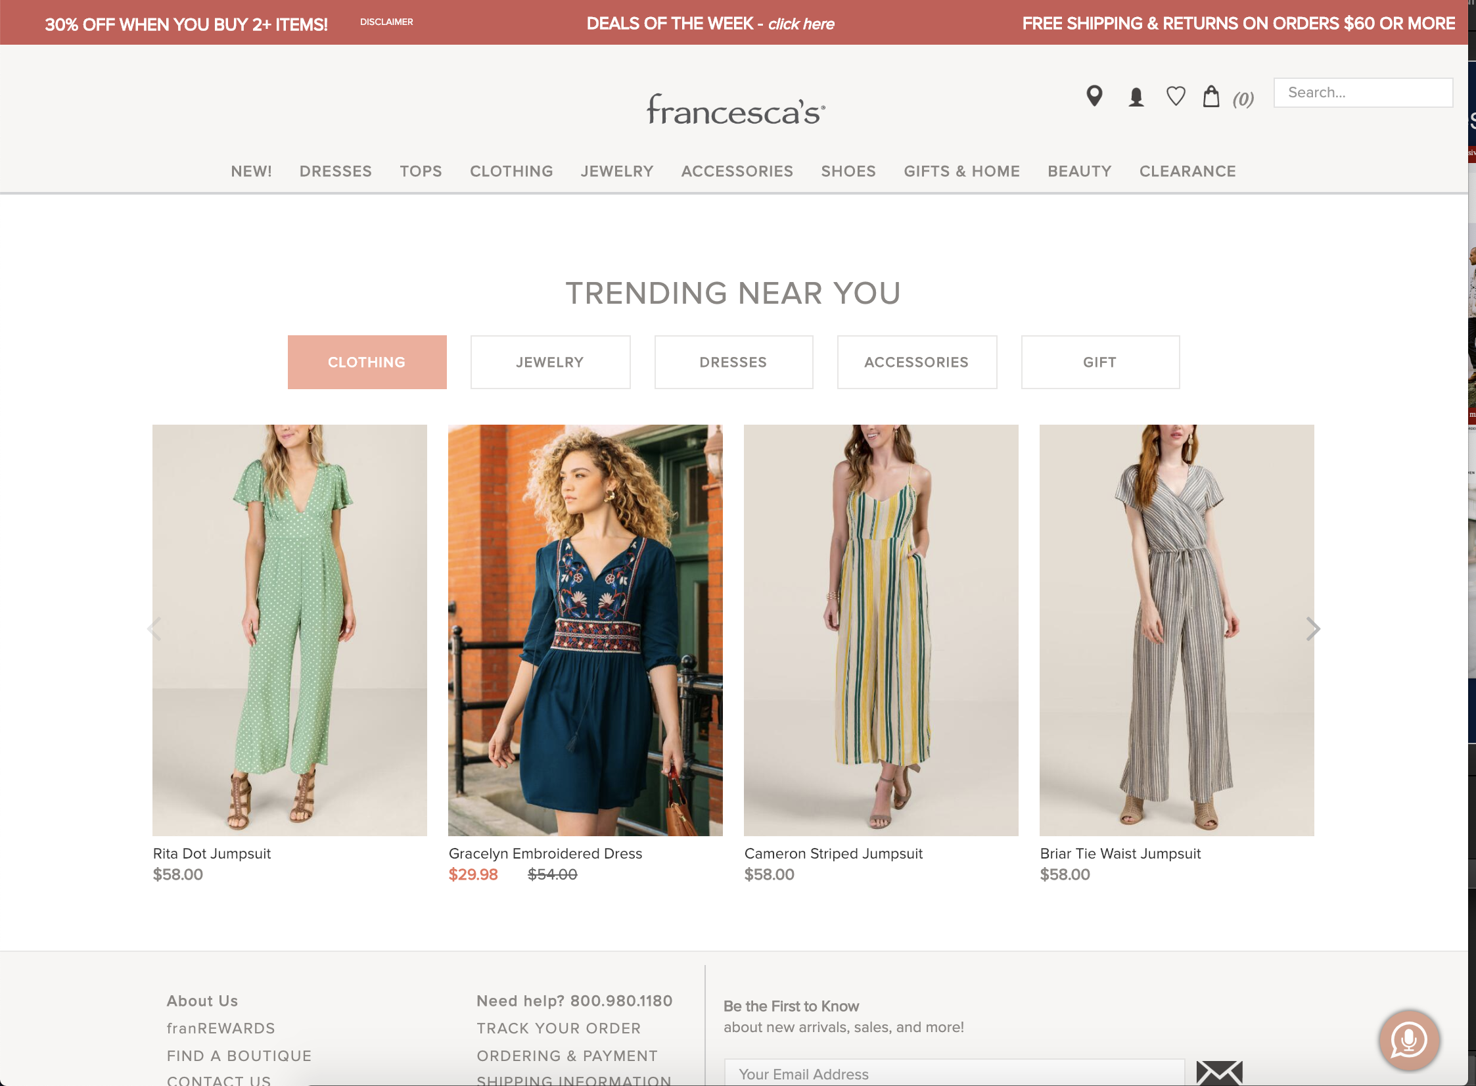Go to next trending products arrow
This screenshot has width=1476, height=1086.
pyautogui.click(x=1312, y=629)
